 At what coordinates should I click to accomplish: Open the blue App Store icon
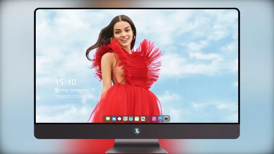pyautogui.click(x=160, y=119)
